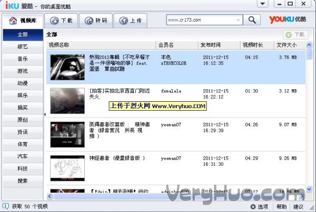316x212 pixels.
Task: Open the 视频库 video library tab
Action: pos(23,20)
